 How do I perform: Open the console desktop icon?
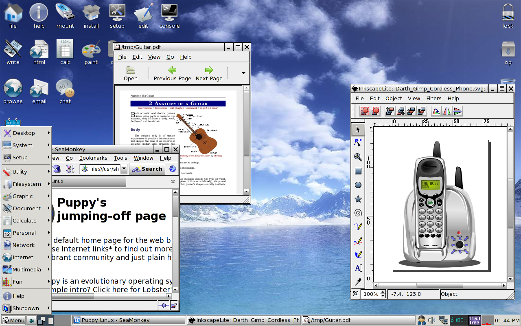pos(169,16)
